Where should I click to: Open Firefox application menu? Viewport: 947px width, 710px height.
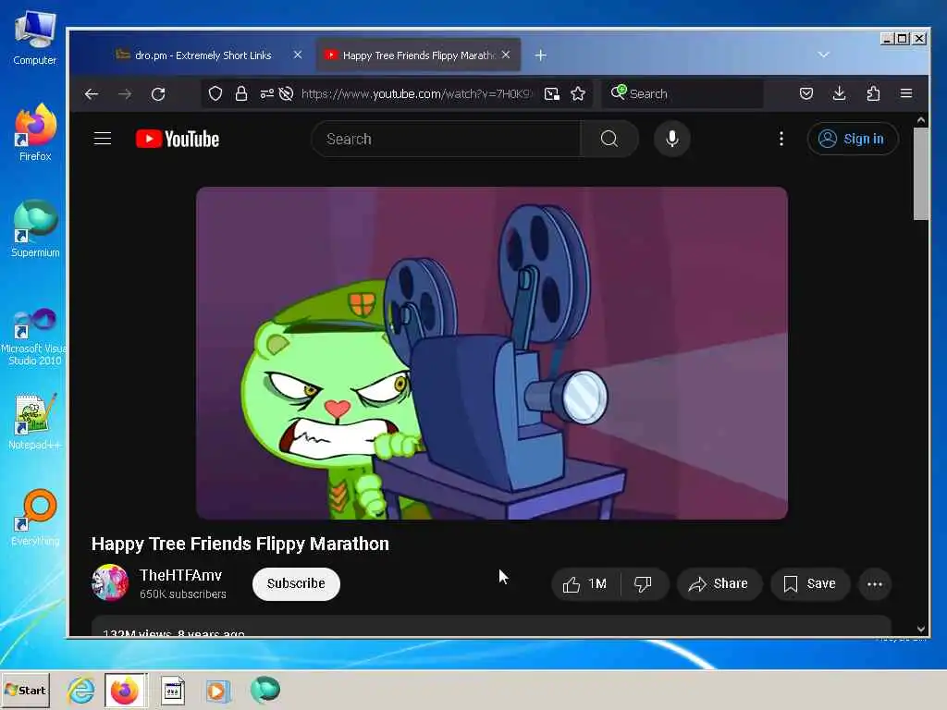tap(906, 93)
